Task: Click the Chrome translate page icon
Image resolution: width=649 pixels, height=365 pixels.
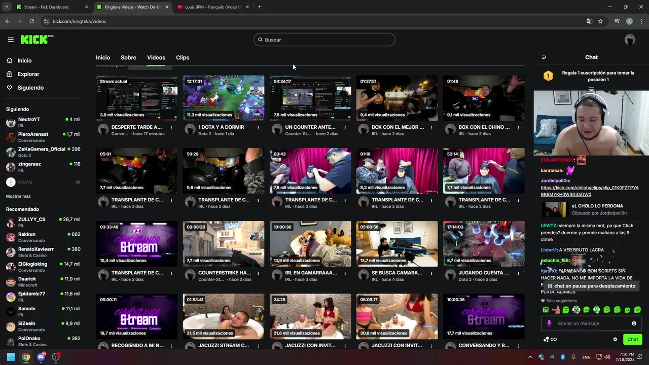Action: [x=589, y=21]
